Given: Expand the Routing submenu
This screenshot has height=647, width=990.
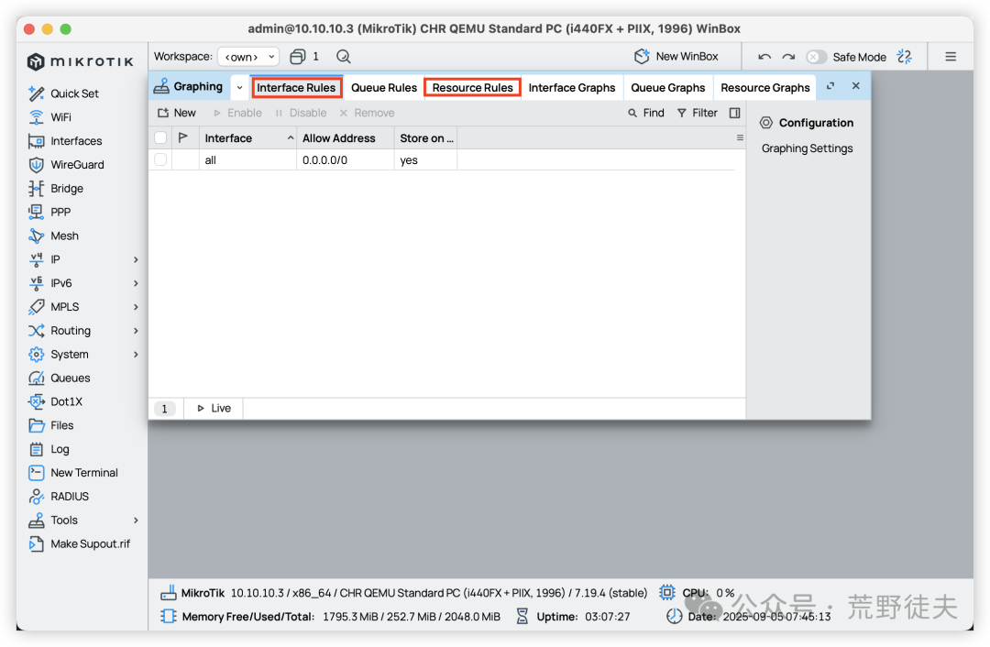Looking at the screenshot, I should 136,331.
